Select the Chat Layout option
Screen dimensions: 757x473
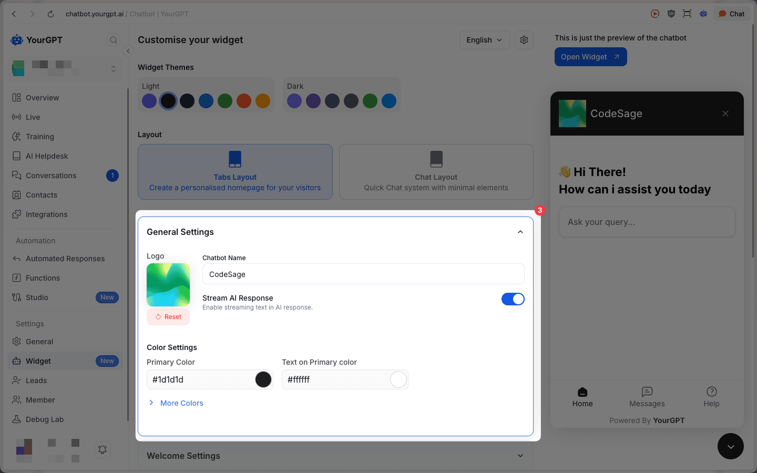(436, 172)
